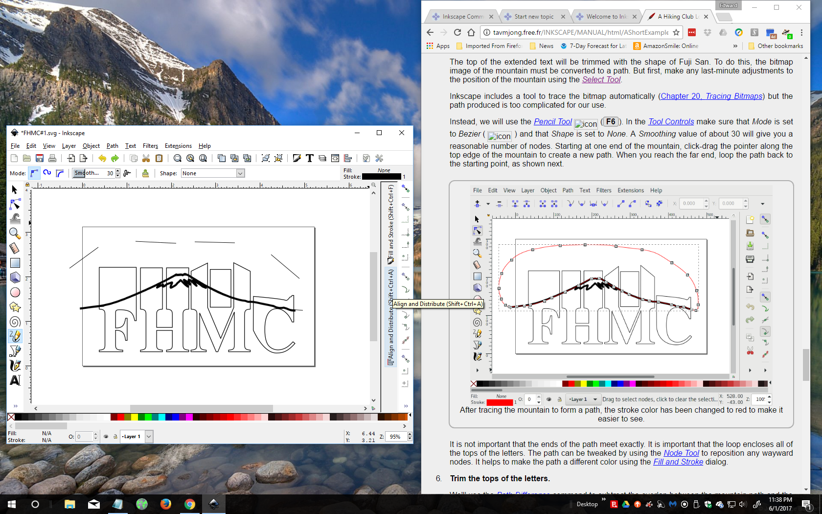Select the Spiral tool
822x514 pixels.
click(x=15, y=322)
